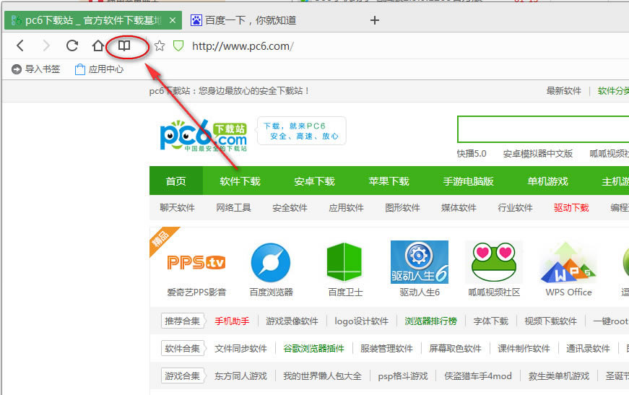
Task: Open 应用中心 app center bookmark
Action: pyautogui.click(x=100, y=69)
